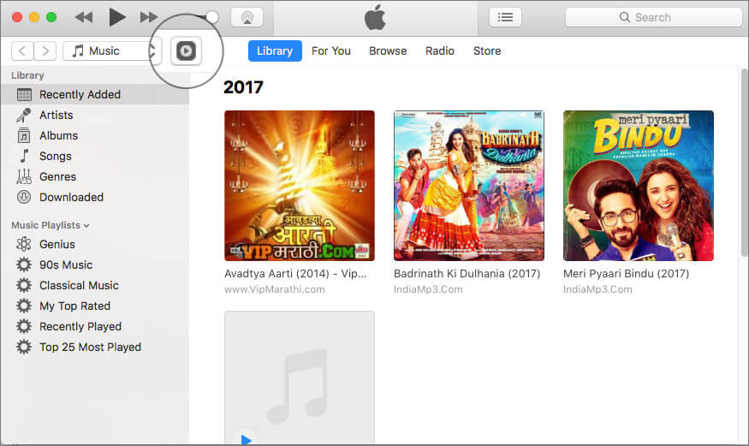Viewport: 749px width, 446px height.
Task: Click the Top 25 Most Played gear icon
Action: (x=24, y=348)
